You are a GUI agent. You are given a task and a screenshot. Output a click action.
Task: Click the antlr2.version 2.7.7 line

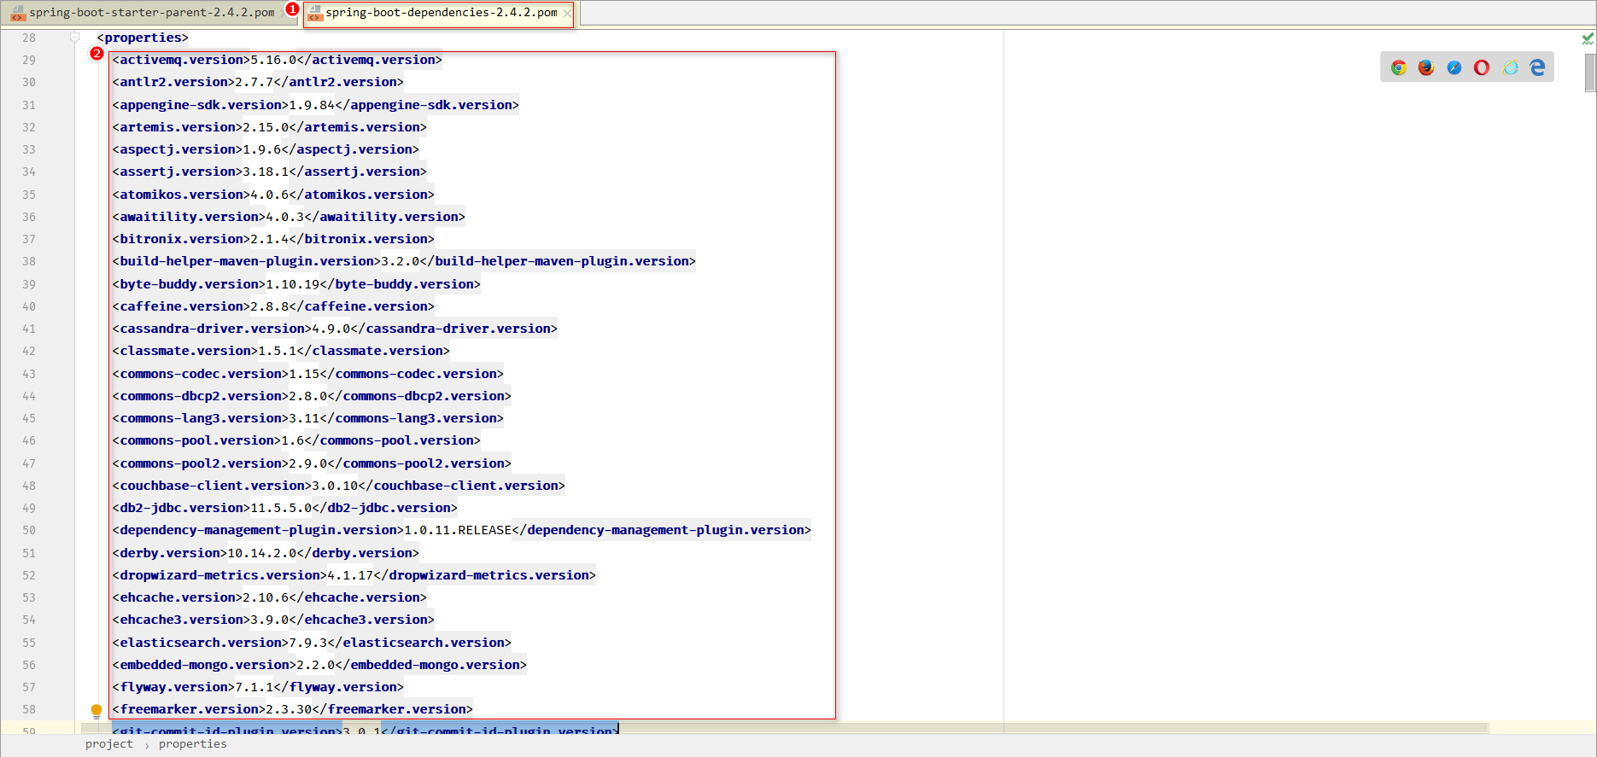(258, 82)
